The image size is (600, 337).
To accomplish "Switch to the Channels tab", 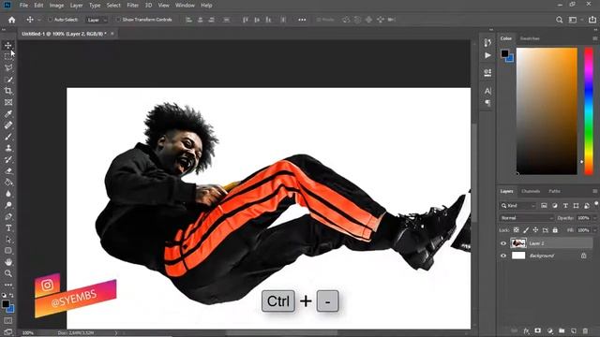I will click(531, 191).
